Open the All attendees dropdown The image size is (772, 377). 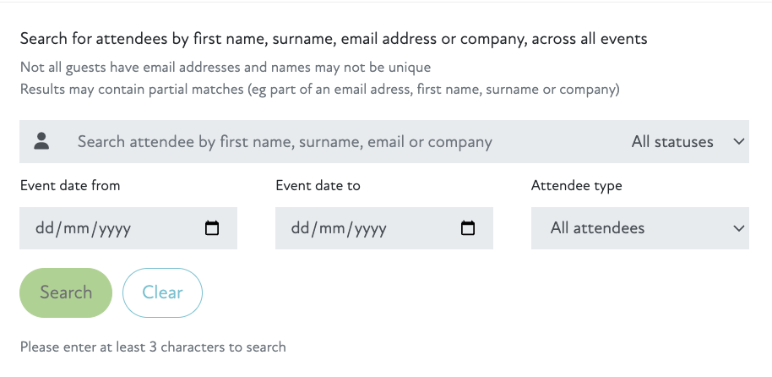click(639, 228)
